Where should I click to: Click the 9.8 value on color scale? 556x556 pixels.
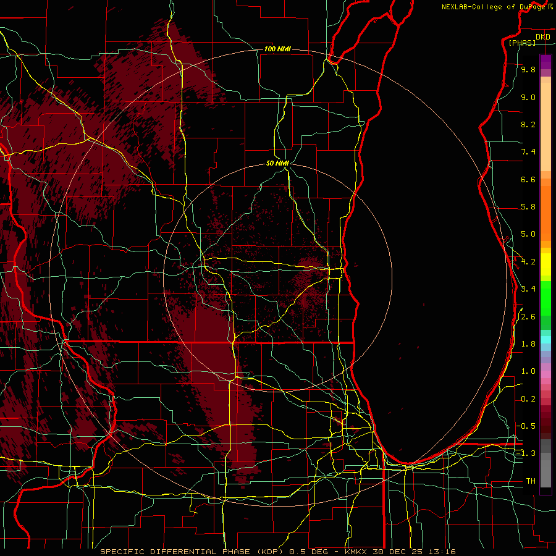(528, 70)
